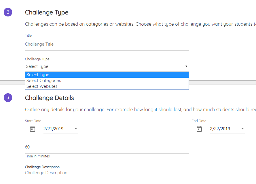Click the Start Date calendar icon
This screenshot has width=256, height=184.
point(33,129)
